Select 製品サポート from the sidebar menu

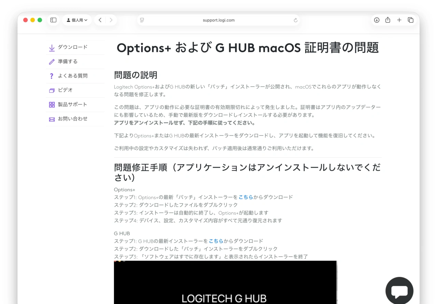[72, 104]
